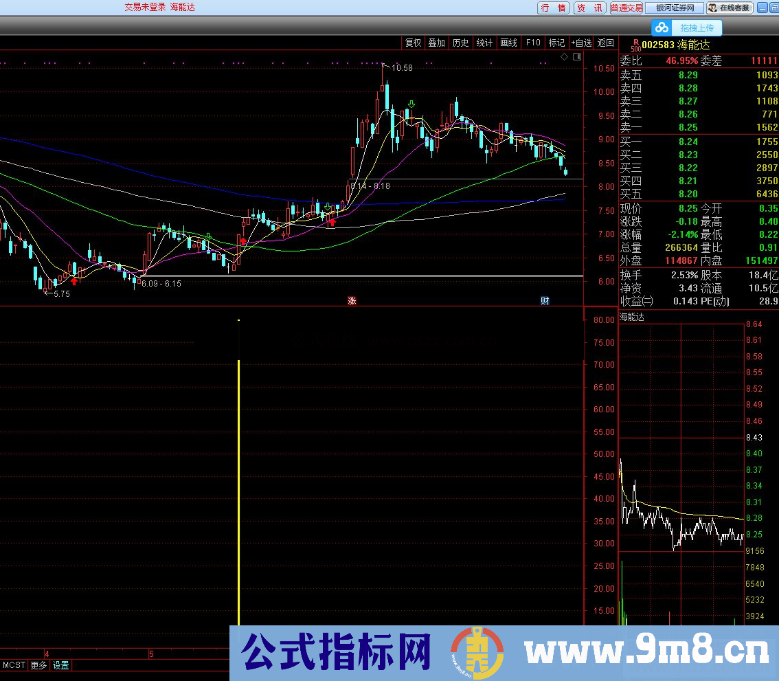Image resolution: width=779 pixels, height=681 pixels.
Task: Open the 资讯 news menu
Action: point(589,8)
